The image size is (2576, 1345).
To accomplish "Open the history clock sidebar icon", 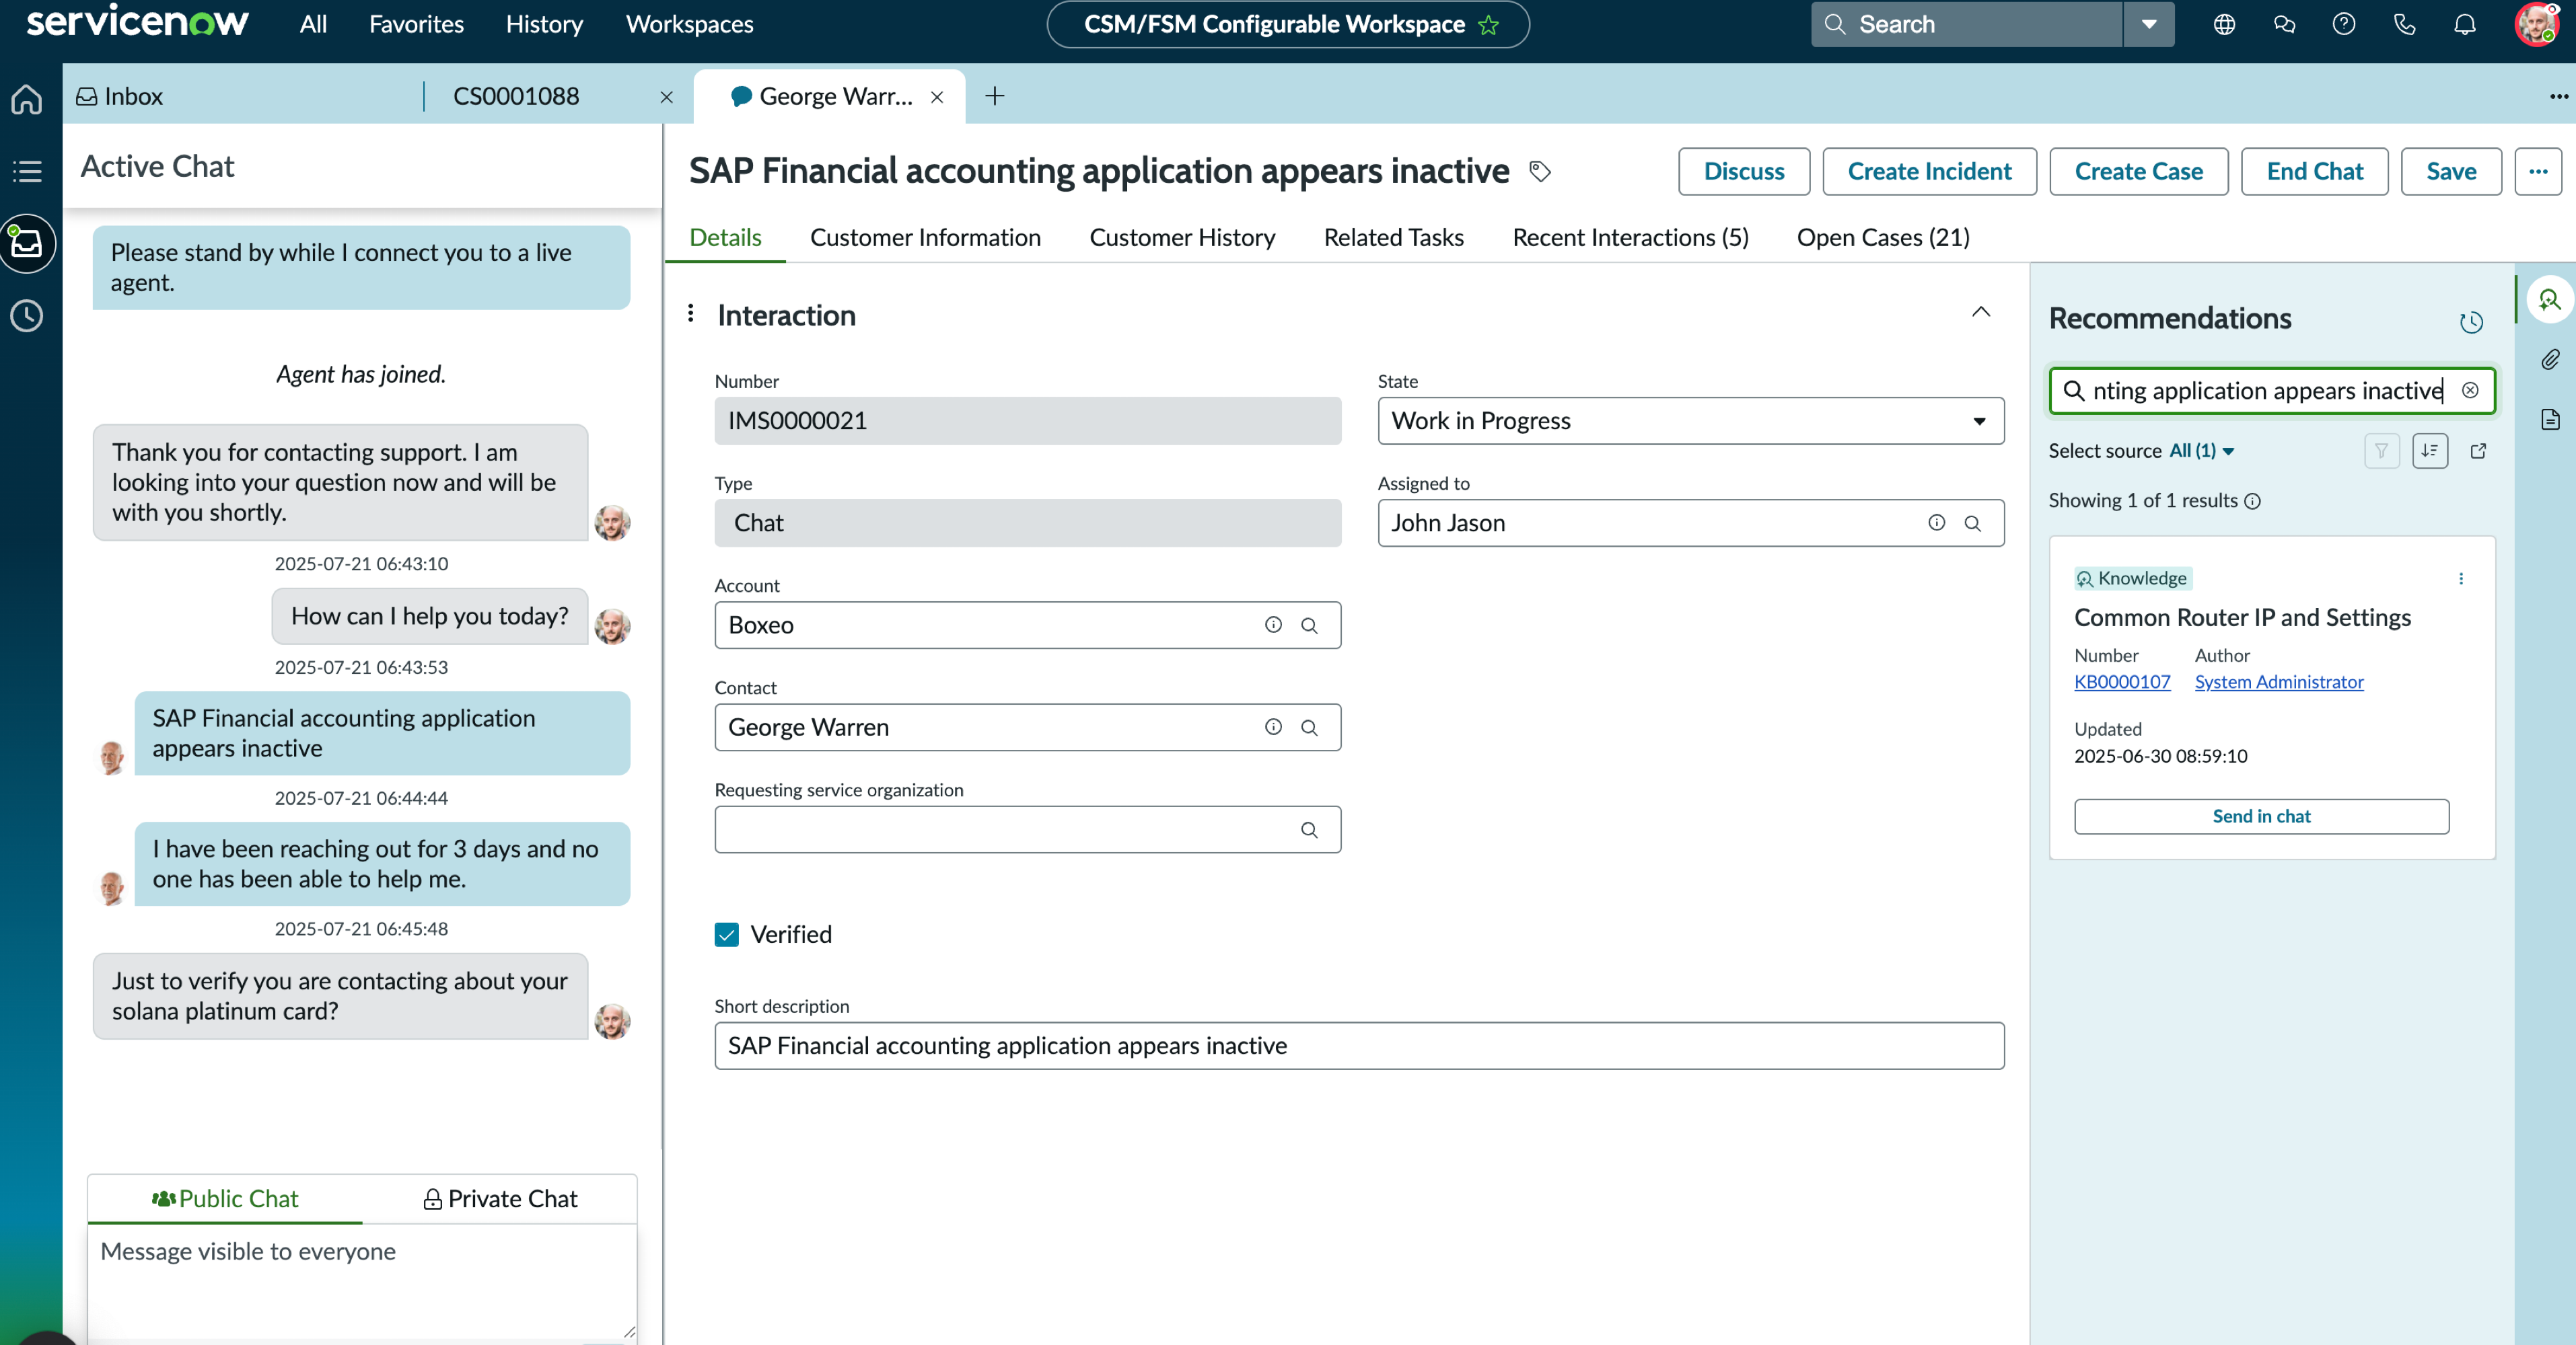I will [x=27, y=316].
